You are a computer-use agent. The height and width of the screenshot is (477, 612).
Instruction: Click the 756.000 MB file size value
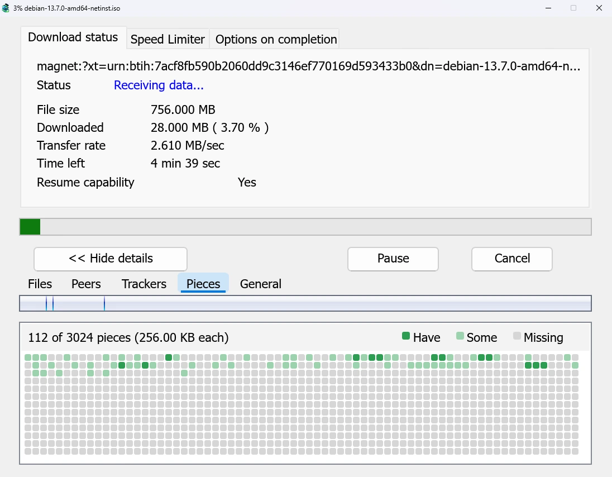tap(183, 109)
